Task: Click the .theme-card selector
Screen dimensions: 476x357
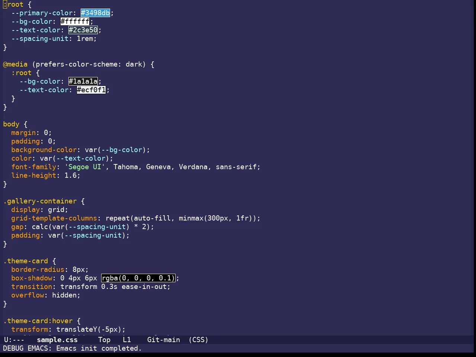Action: 26,261
